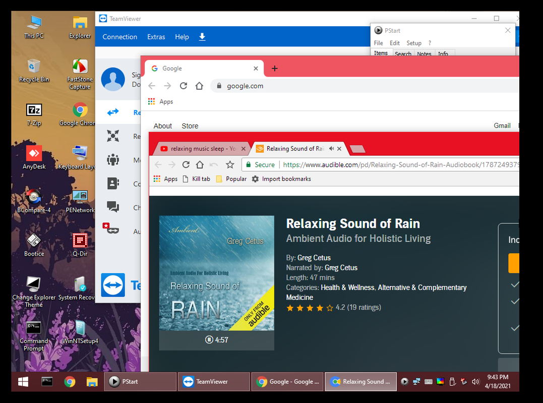This screenshot has height=403, width=543.
Task: Open TeamViewer Help menu
Action: click(x=182, y=37)
